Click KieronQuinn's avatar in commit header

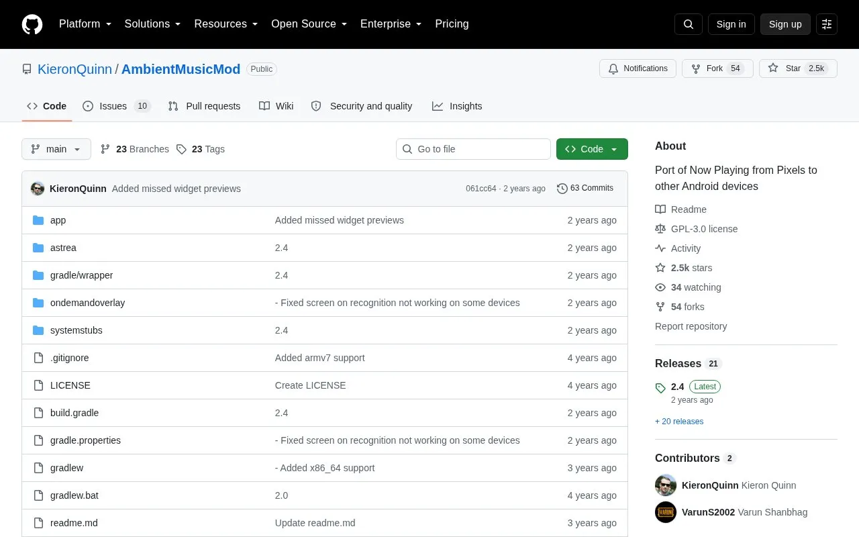pos(38,189)
